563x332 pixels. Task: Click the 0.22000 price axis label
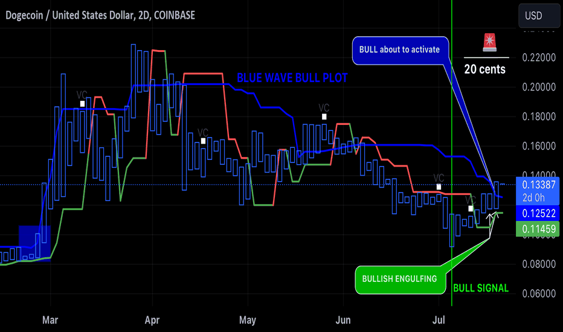(x=539, y=57)
